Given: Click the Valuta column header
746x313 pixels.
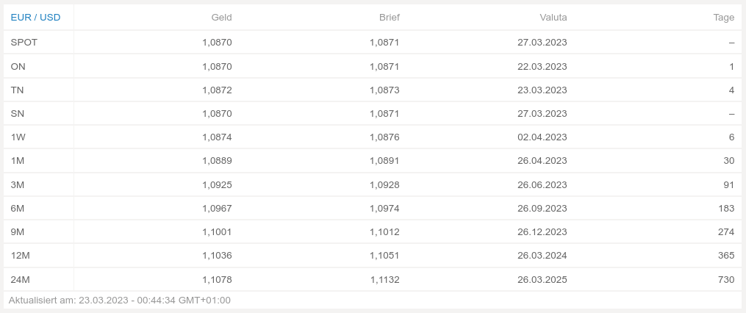Looking at the screenshot, I should coord(553,17).
